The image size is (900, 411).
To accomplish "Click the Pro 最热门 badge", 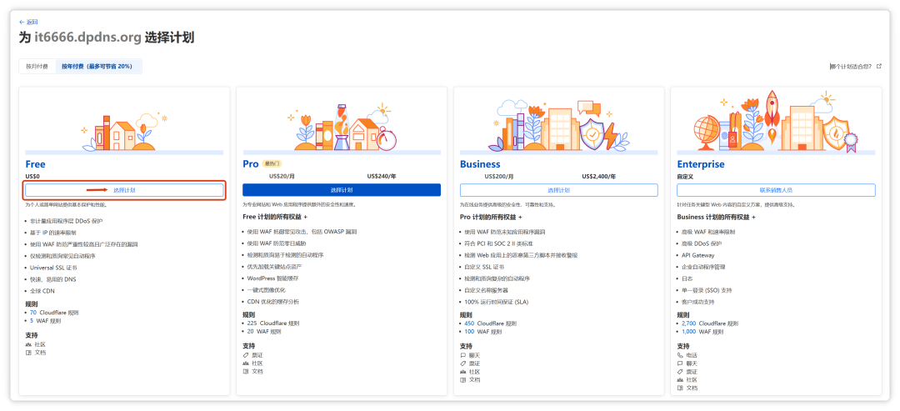I will [273, 164].
